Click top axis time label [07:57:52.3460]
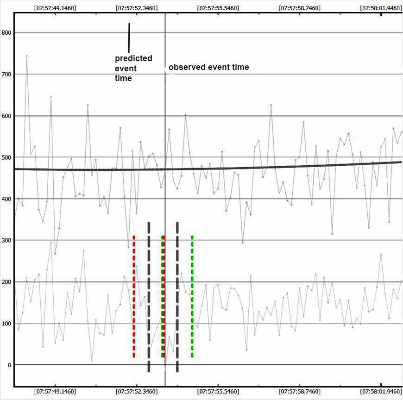 point(137,8)
